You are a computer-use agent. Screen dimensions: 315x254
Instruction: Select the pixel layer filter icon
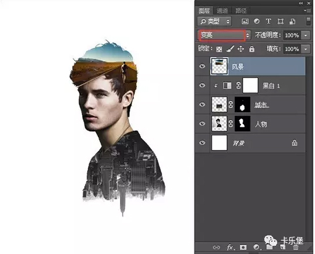click(x=245, y=22)
